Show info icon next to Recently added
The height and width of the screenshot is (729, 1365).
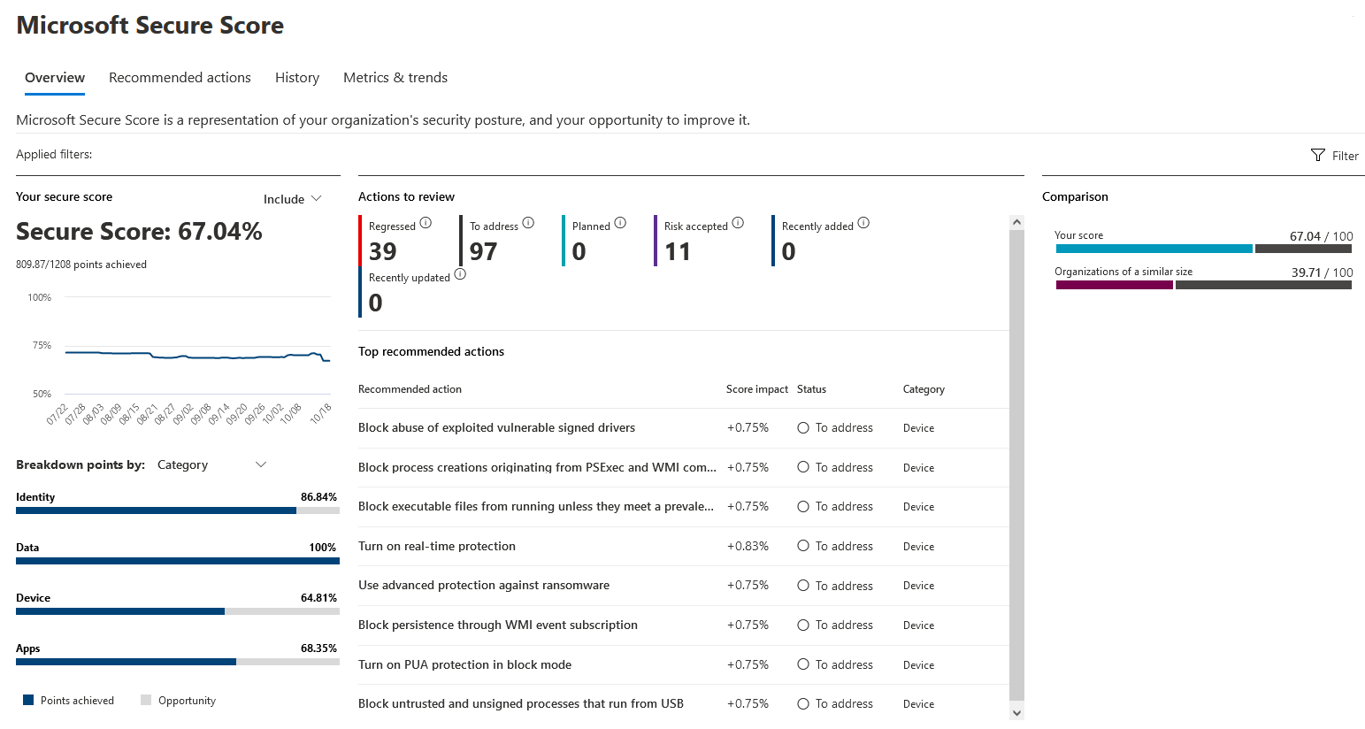click(863, 223)
